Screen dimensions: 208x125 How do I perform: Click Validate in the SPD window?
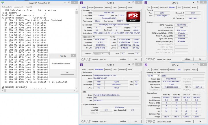pos(187,122)
